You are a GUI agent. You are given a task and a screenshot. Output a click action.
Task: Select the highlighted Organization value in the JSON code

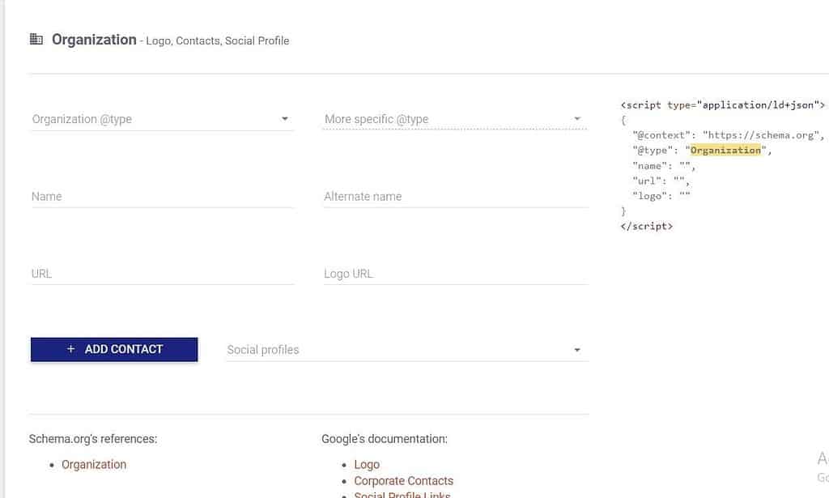click(x=725, y=150)
